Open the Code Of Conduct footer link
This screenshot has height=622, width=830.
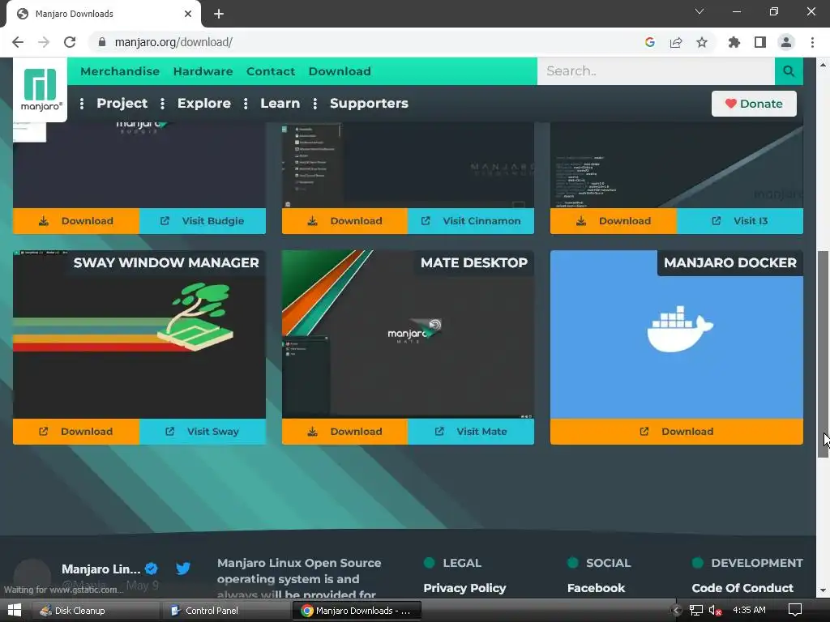tap(742, 588)
